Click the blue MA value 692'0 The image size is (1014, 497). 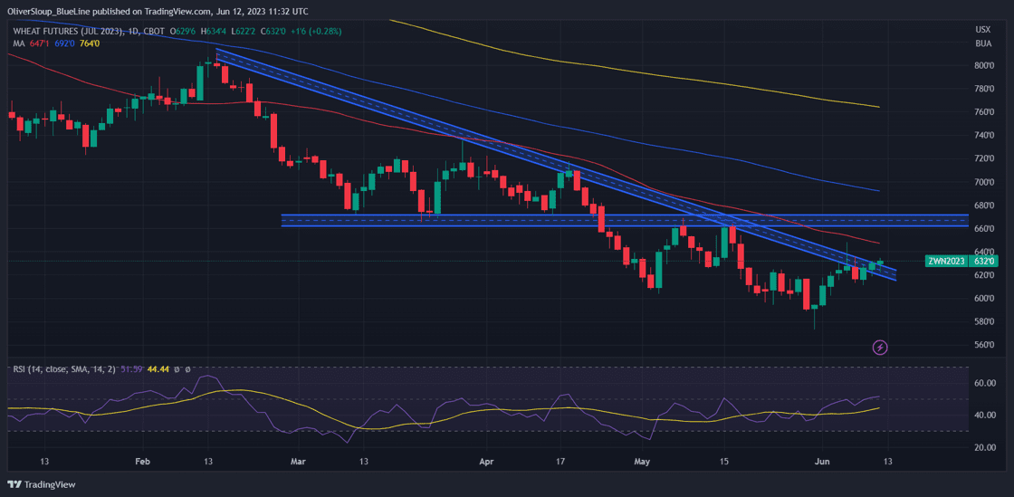coord(64,43)
